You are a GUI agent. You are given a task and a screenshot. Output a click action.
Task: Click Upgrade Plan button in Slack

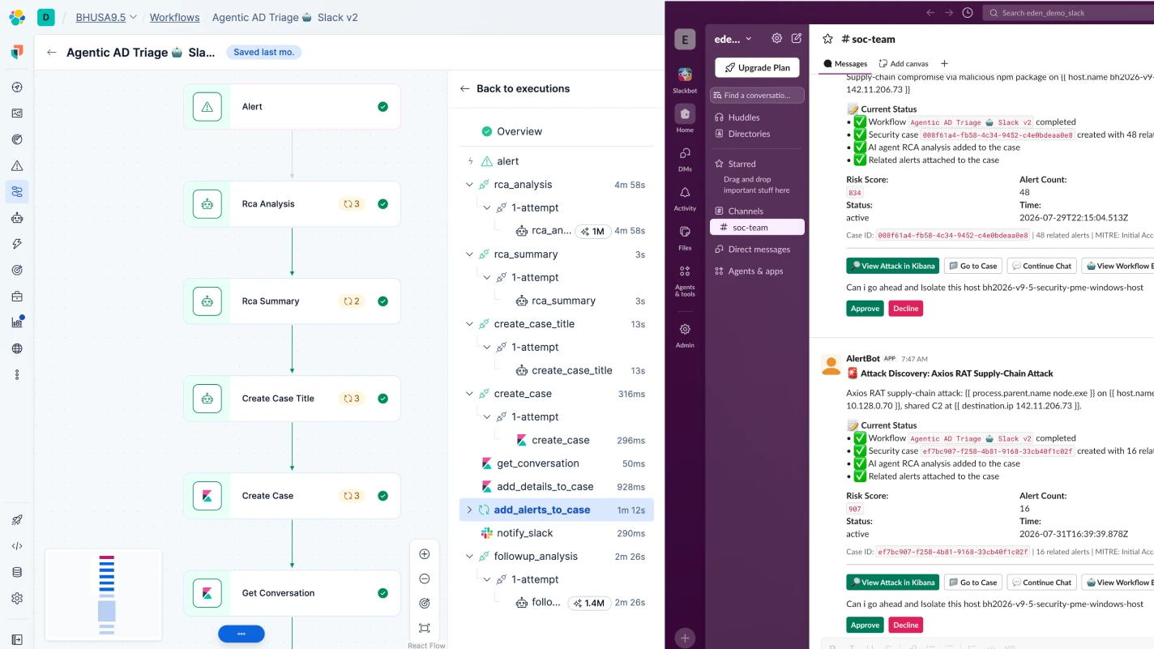(x=757, y=67)
